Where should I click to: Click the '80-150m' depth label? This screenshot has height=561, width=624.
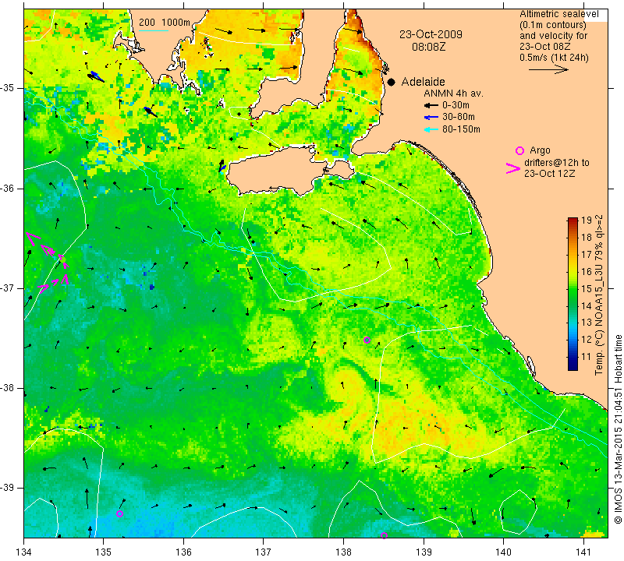pyautogui.click(x=461, y=129)
